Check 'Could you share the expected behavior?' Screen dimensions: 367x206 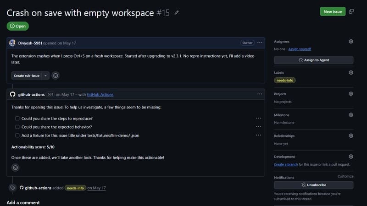pyautogui.click(x=17, y=127)
